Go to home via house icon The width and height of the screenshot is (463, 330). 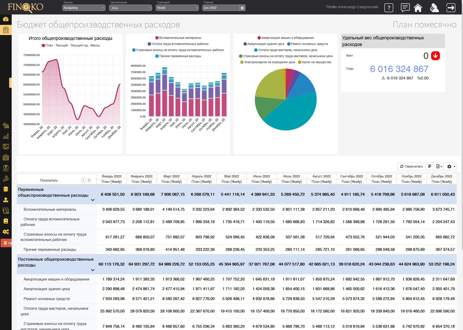(x=418, y=8)
